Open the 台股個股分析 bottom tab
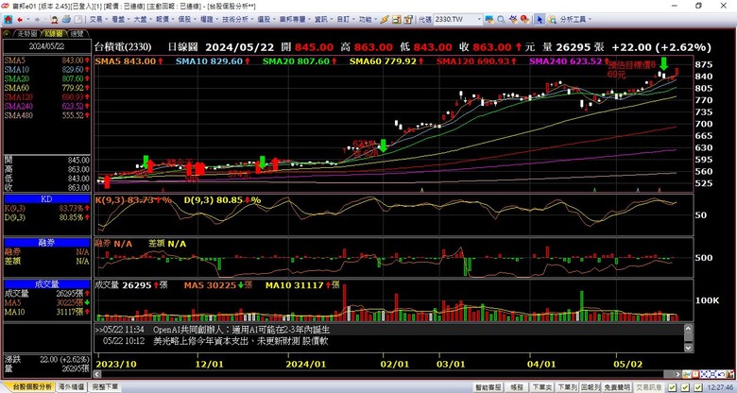This screenshot has height=393, width=737. (x=31, y=387)
